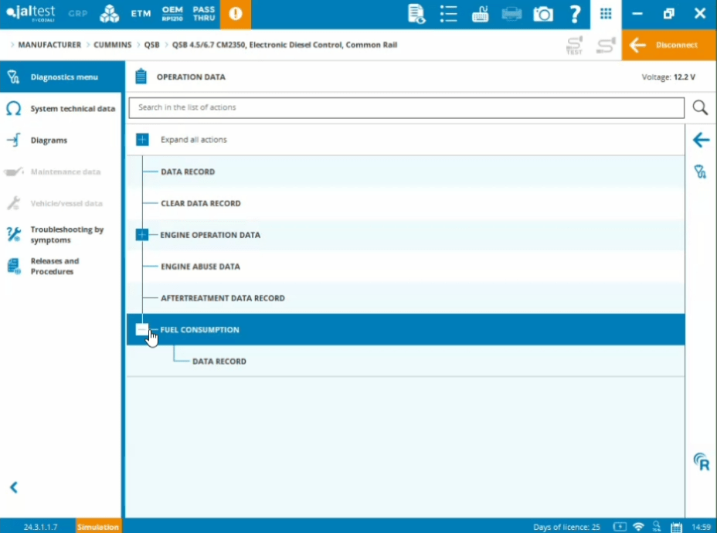The width and height of the screenshot is (717, 533).
Task: Click QSB in the breadcrumb path
Action: [151, 45]
